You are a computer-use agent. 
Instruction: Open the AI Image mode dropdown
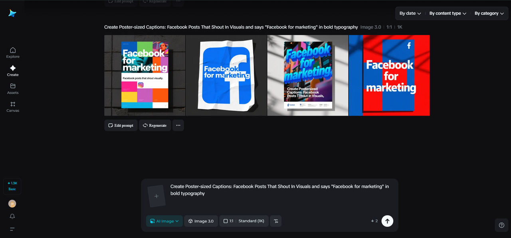tap(164, 221)
